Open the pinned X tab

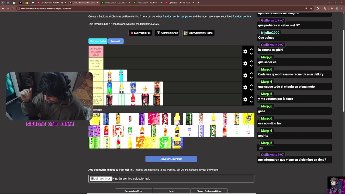(x=20, y=3)
